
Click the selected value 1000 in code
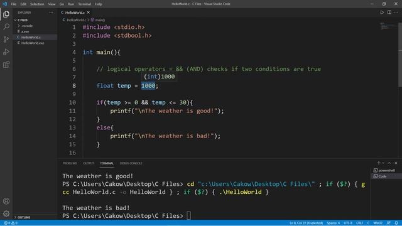[x=148, y=85]
